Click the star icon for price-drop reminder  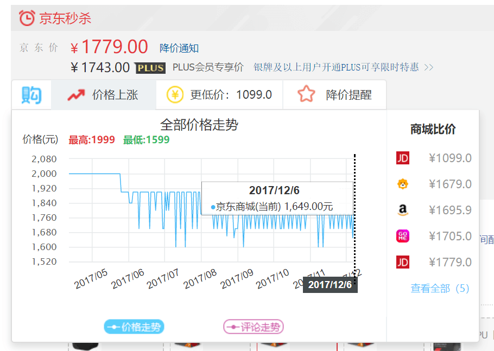click(306, 94)
